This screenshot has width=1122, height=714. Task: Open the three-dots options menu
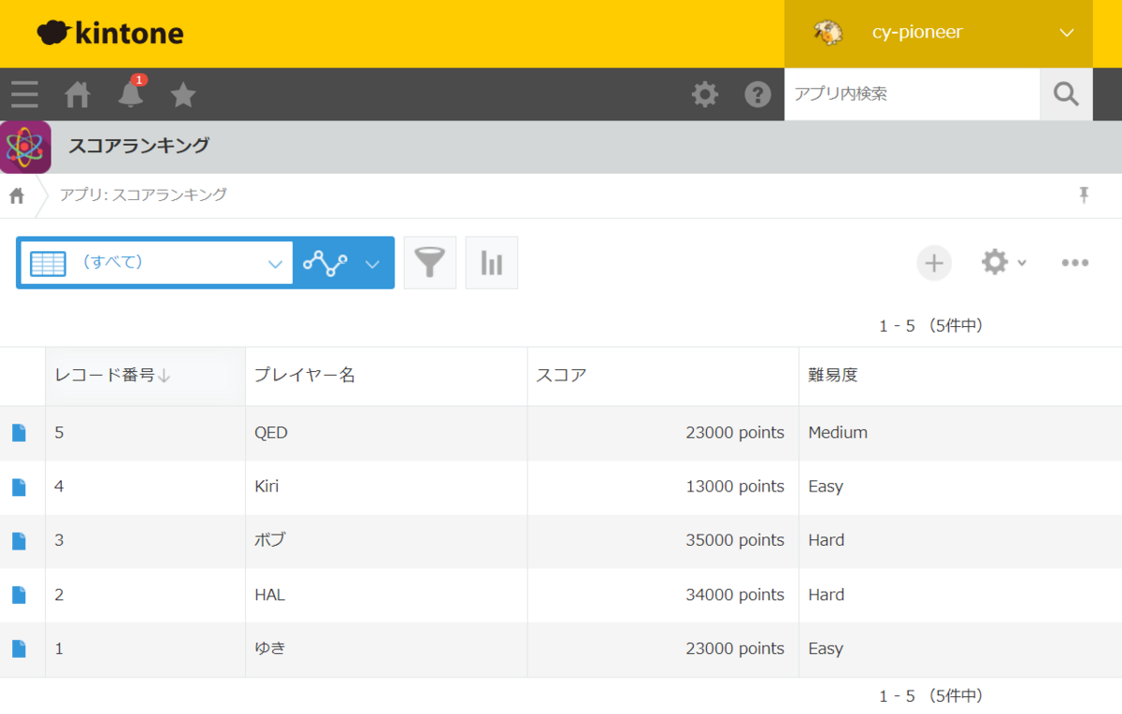(x=1075, y=263)
